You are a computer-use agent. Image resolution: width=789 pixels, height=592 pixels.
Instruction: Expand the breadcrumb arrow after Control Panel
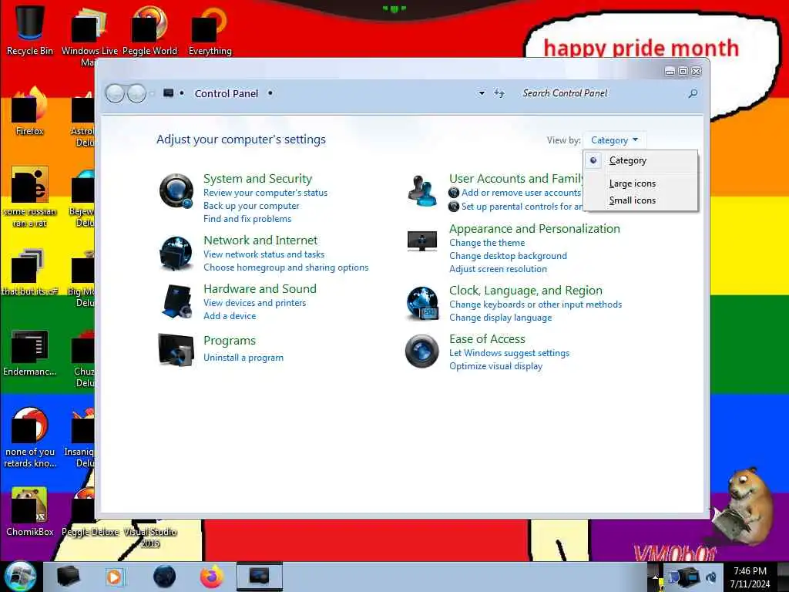pyautogui.click(x=270, y=93)
